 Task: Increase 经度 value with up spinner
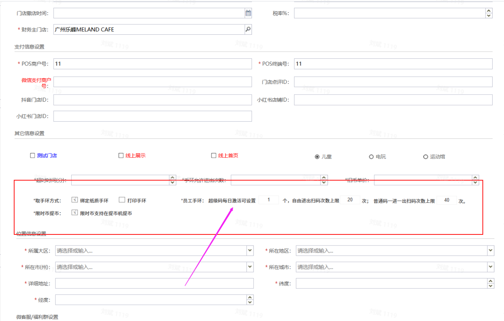(x=250, y=297)
